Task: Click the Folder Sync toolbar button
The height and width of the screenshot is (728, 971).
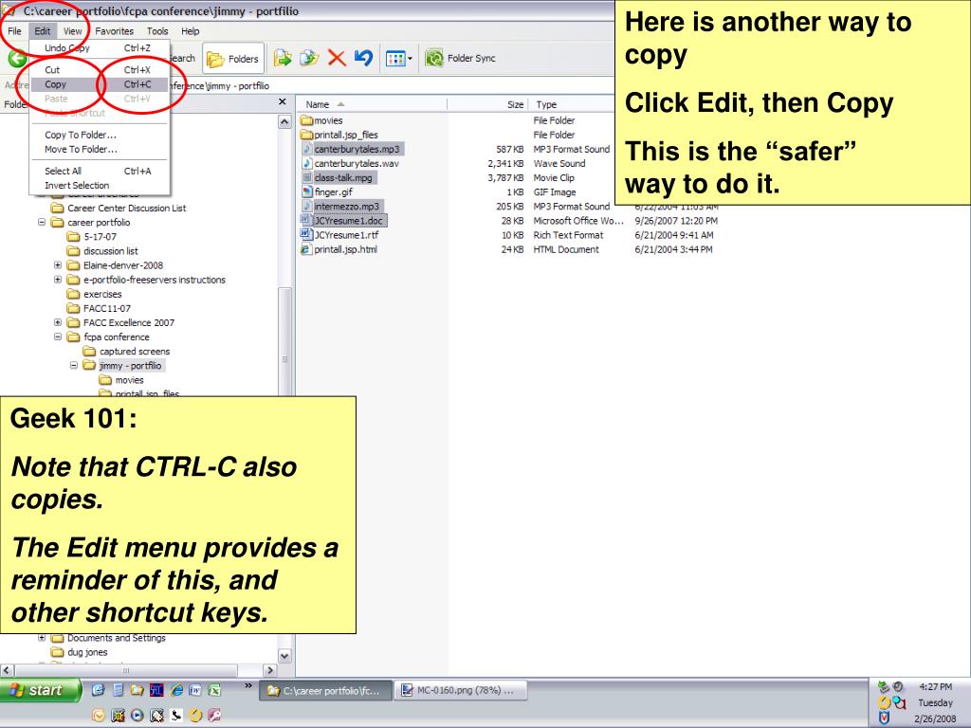Action: pyautogui.click(x=460, y=58)
